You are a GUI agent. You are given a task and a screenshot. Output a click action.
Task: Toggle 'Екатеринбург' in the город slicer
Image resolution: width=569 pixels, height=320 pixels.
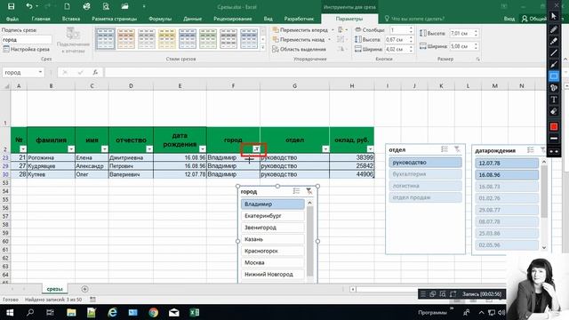pyautogui.click(x=273, y=215)
